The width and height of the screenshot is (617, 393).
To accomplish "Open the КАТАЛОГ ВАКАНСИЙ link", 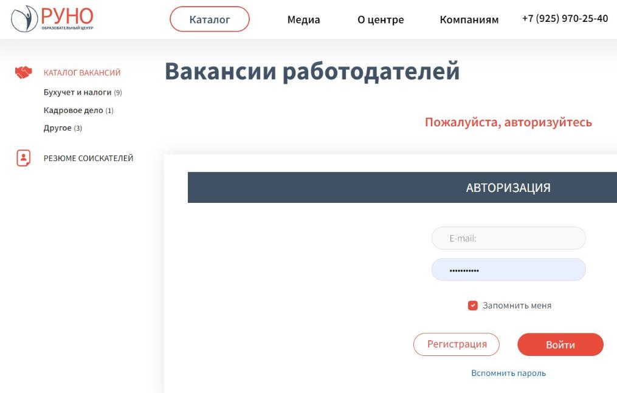I will [82, 73].
